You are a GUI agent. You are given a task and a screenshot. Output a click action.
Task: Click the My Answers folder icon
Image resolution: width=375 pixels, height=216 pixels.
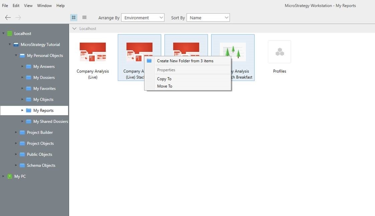pyautogui.click(x=28, y=67)
